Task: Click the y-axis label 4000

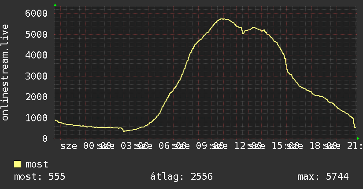Action: point(37,55)
